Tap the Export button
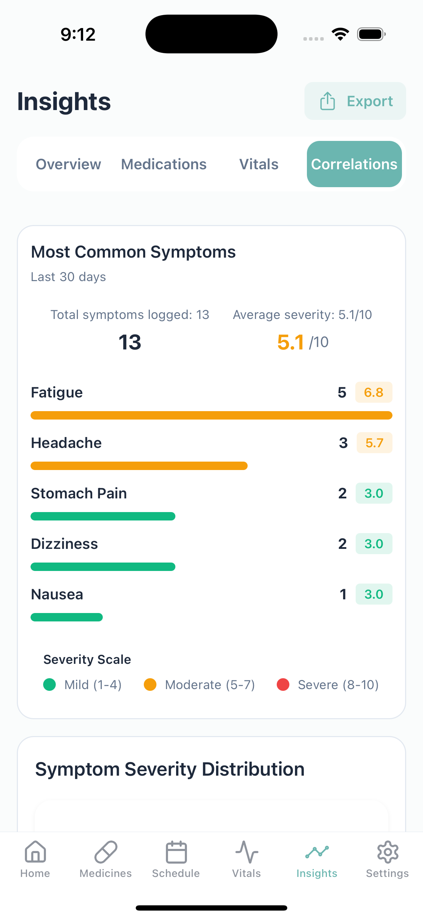Screen dimensions: 423x919 [355, 101]
